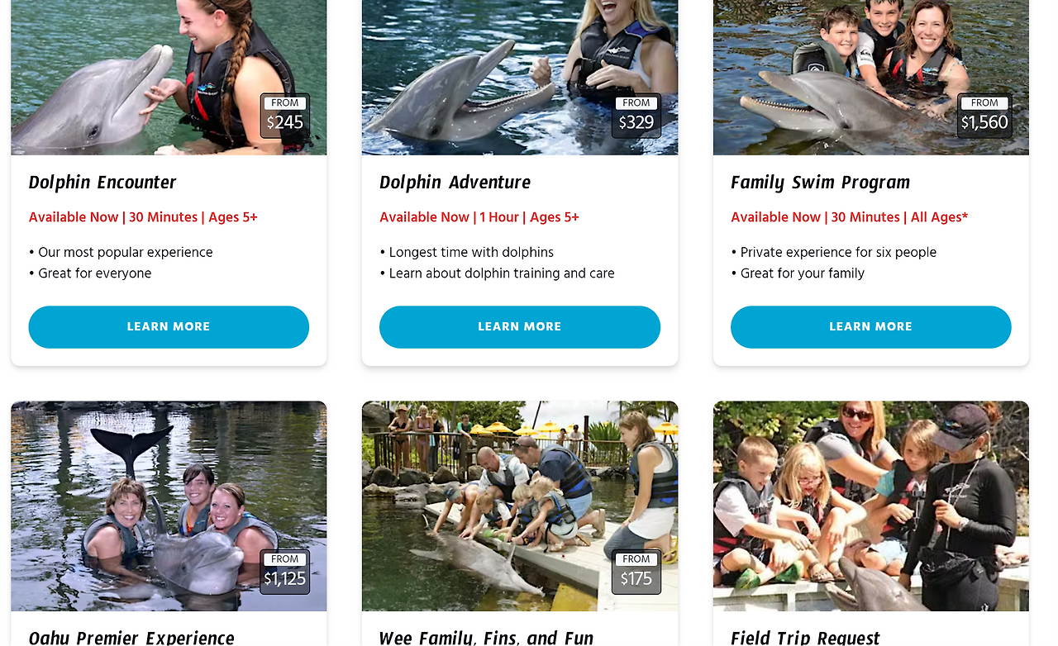Open Learn More for Dolphin Adventure
This screenshot has width=1058, height=646.
click(520, 327)
